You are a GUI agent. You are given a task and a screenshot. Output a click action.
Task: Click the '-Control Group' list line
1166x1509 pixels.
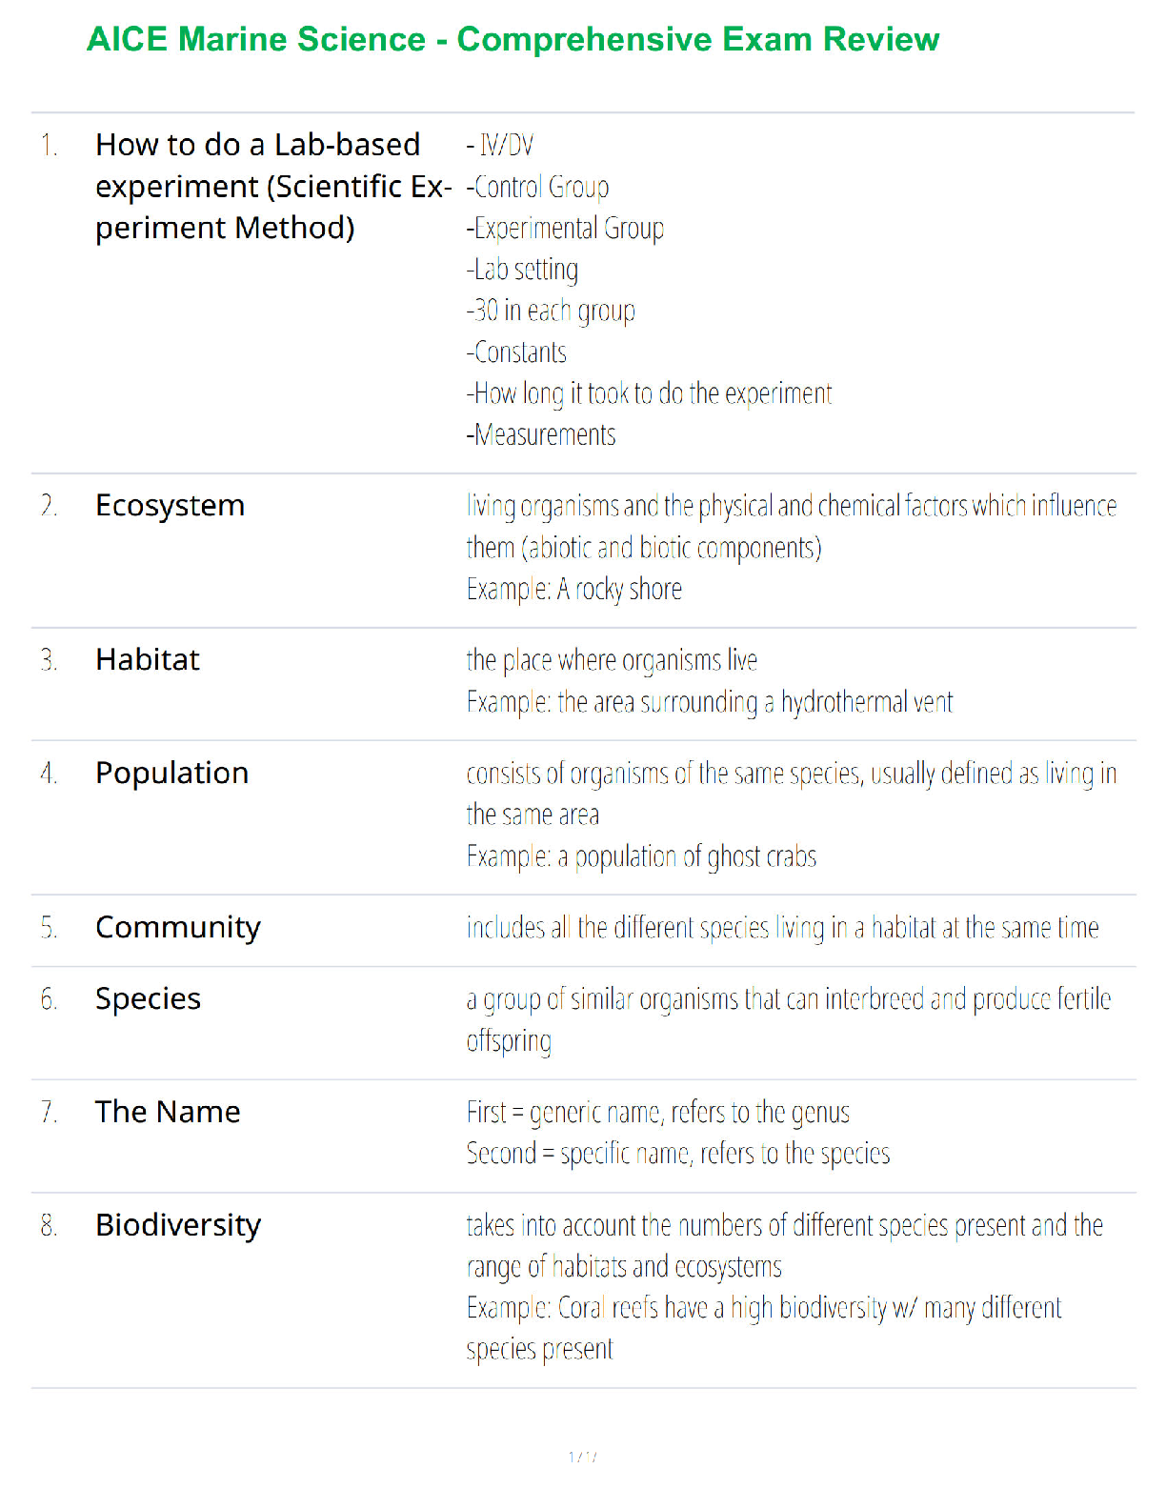coord(538,187)
